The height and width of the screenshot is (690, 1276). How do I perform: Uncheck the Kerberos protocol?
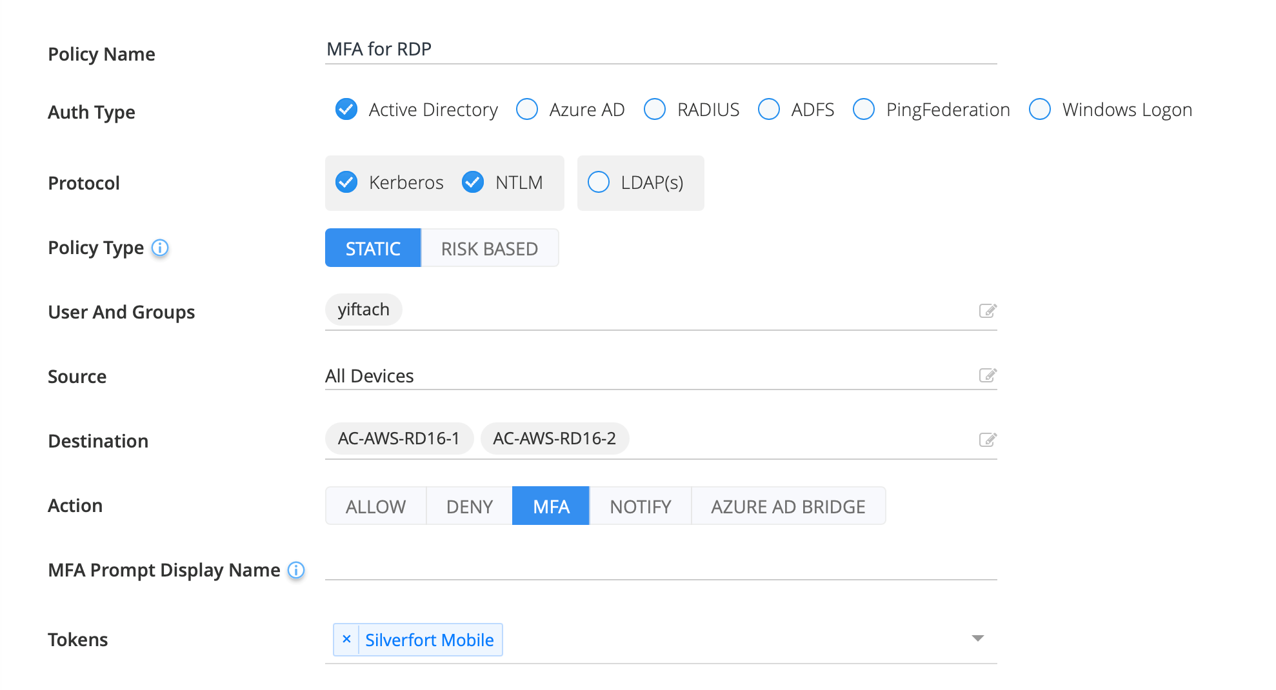[346, 182]
